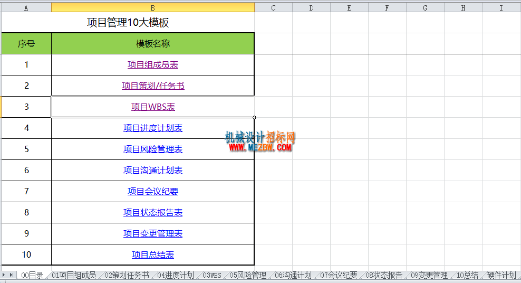Switch to the 08状态报告 sheet tab
Image resolution: width=521 pixels, height=283 pixels.
[x=384, y=276]
